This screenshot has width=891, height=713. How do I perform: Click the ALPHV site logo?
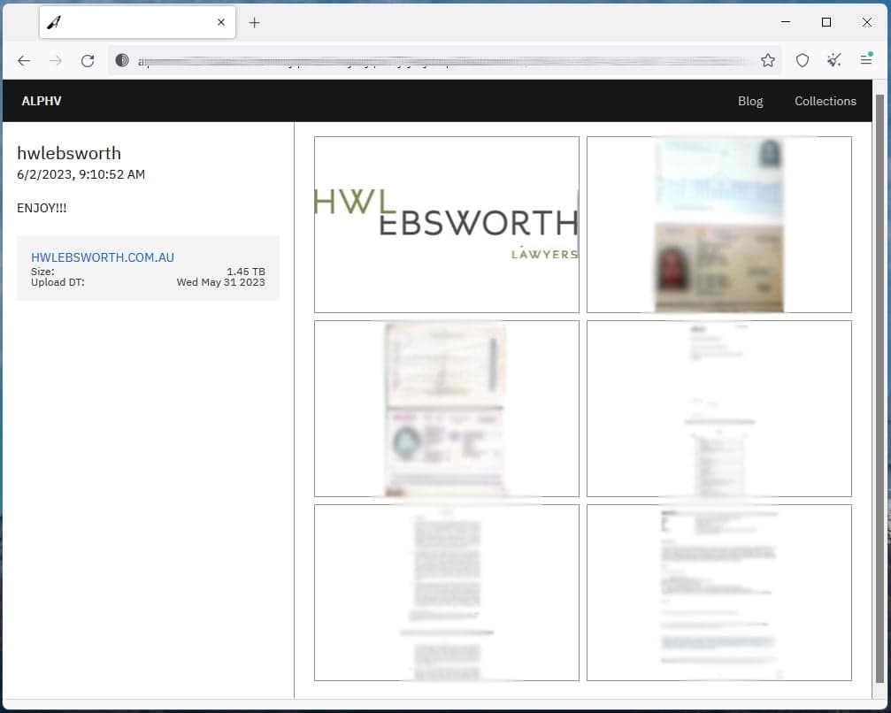click(42, 101)
